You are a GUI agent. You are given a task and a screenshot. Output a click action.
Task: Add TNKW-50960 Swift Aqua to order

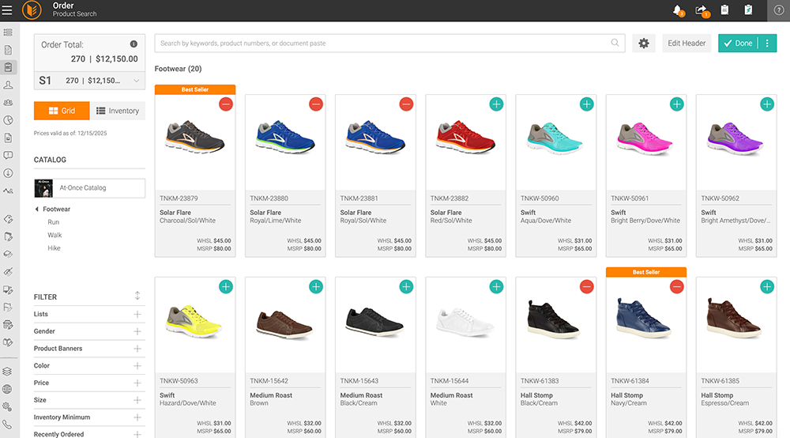[586, 104]
